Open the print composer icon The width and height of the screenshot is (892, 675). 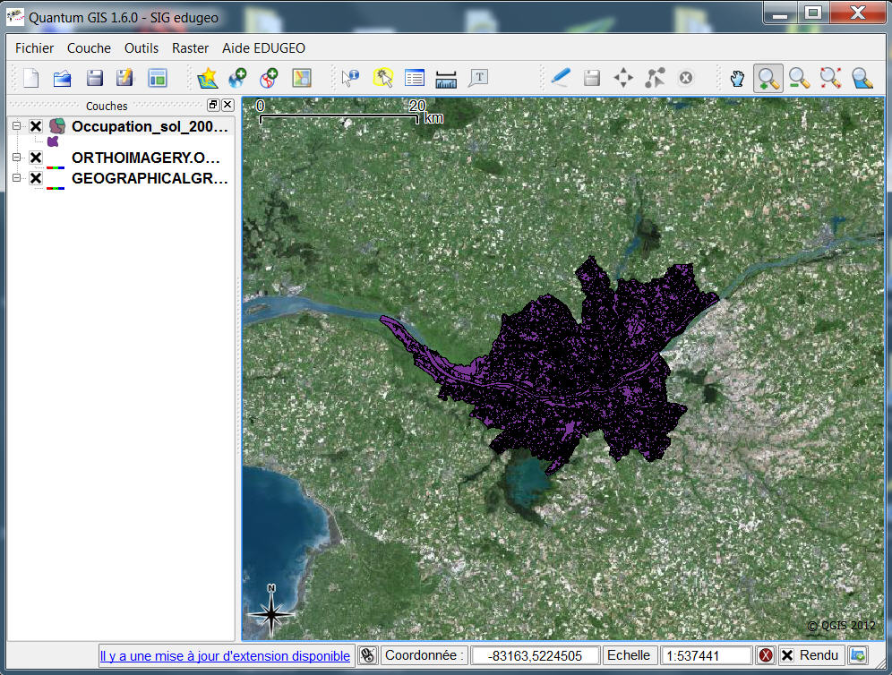tap(158, 78)
